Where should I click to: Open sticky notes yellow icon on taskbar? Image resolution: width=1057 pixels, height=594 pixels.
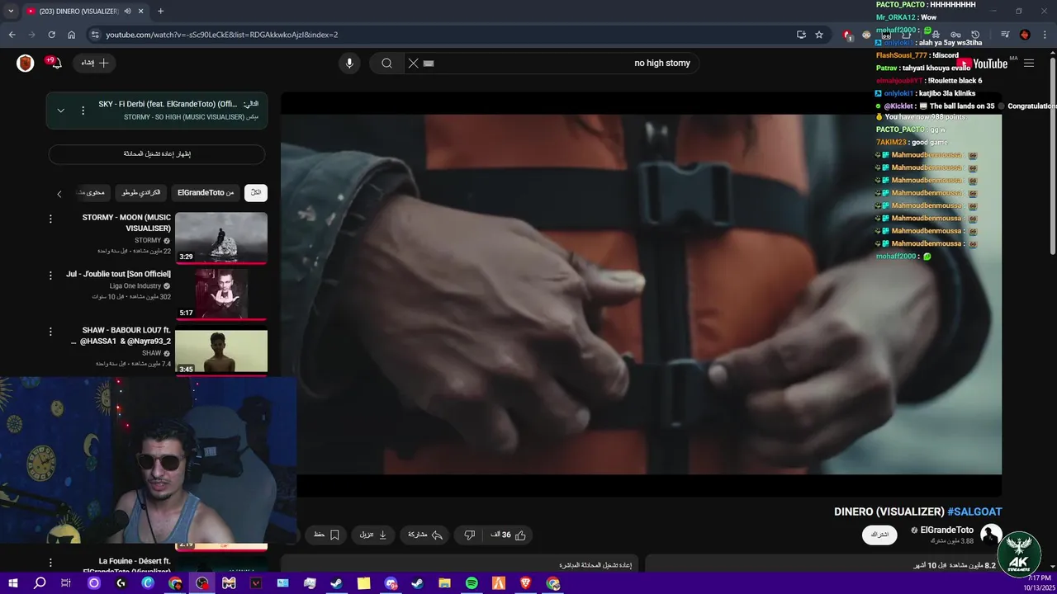point(363,583)
